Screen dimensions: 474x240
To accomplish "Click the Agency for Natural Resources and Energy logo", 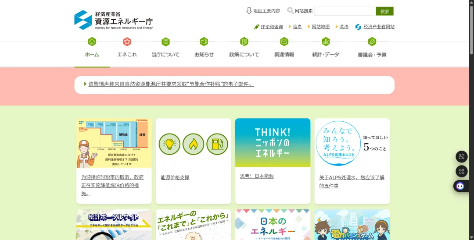I will [x=113, y=20].
